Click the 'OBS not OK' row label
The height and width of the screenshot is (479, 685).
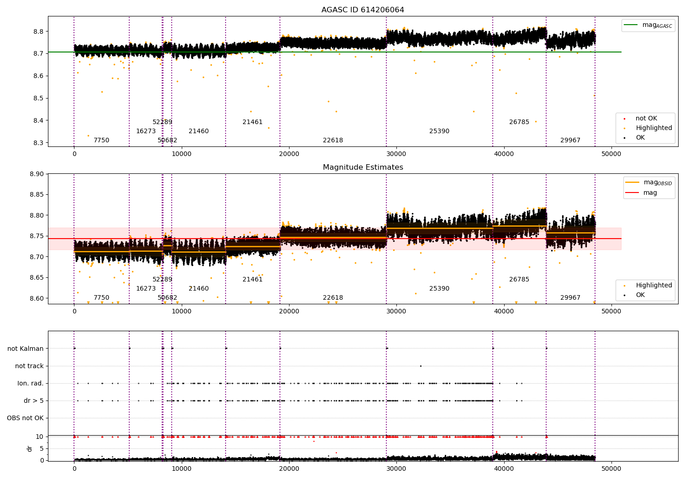(26, 418)
